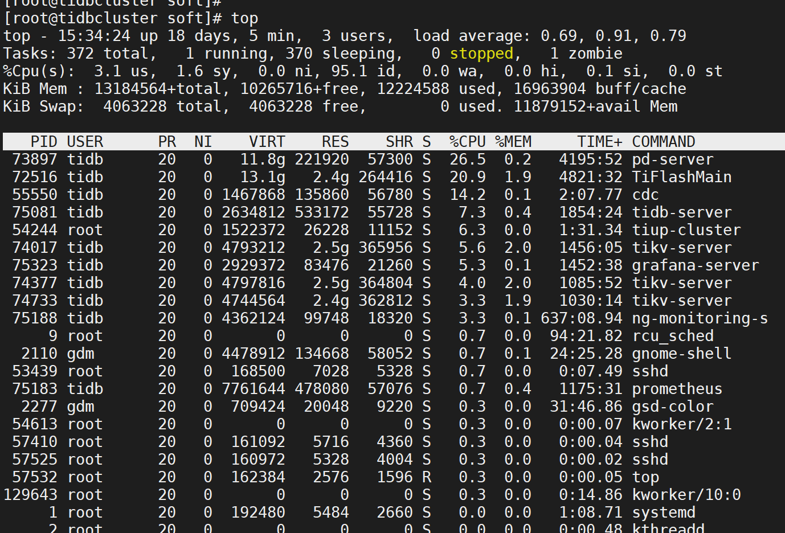Image resolution: width=785 pixels, height=533 pixels.
Task: Select the TIME+ value 4821:32
Action: [591, 177]
